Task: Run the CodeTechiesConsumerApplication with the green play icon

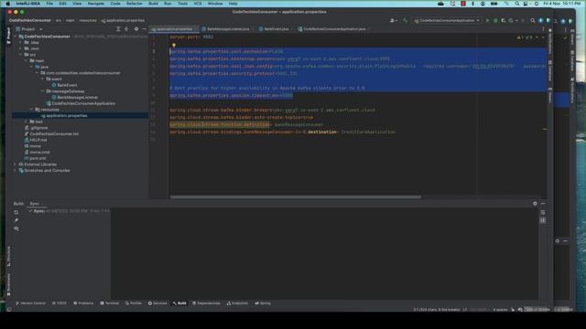Action: (x=487, y=20)
